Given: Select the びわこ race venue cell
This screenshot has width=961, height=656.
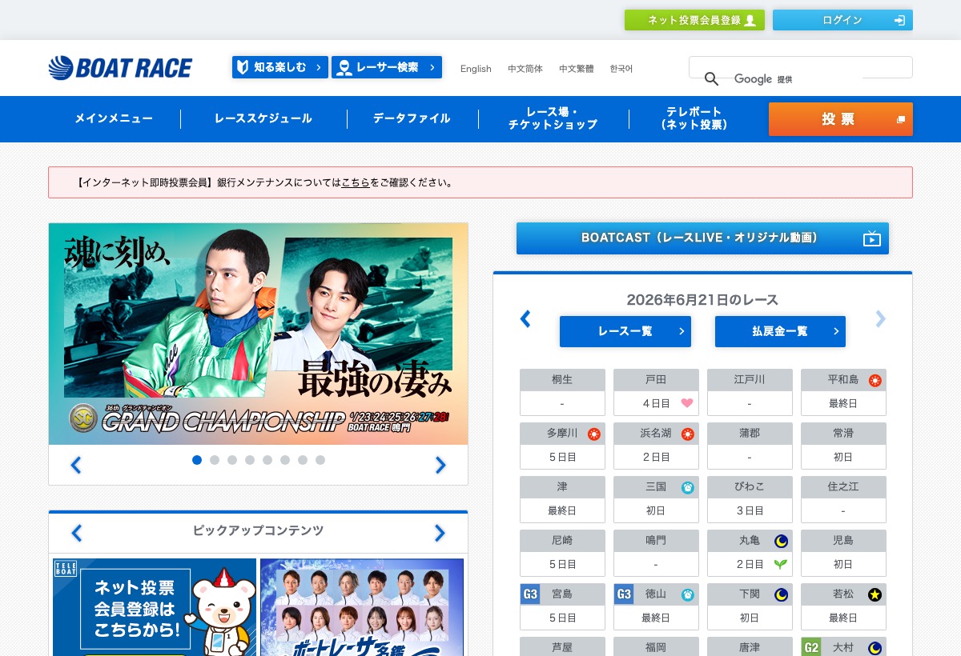Looking at the screenshot, I should (750, 499).
